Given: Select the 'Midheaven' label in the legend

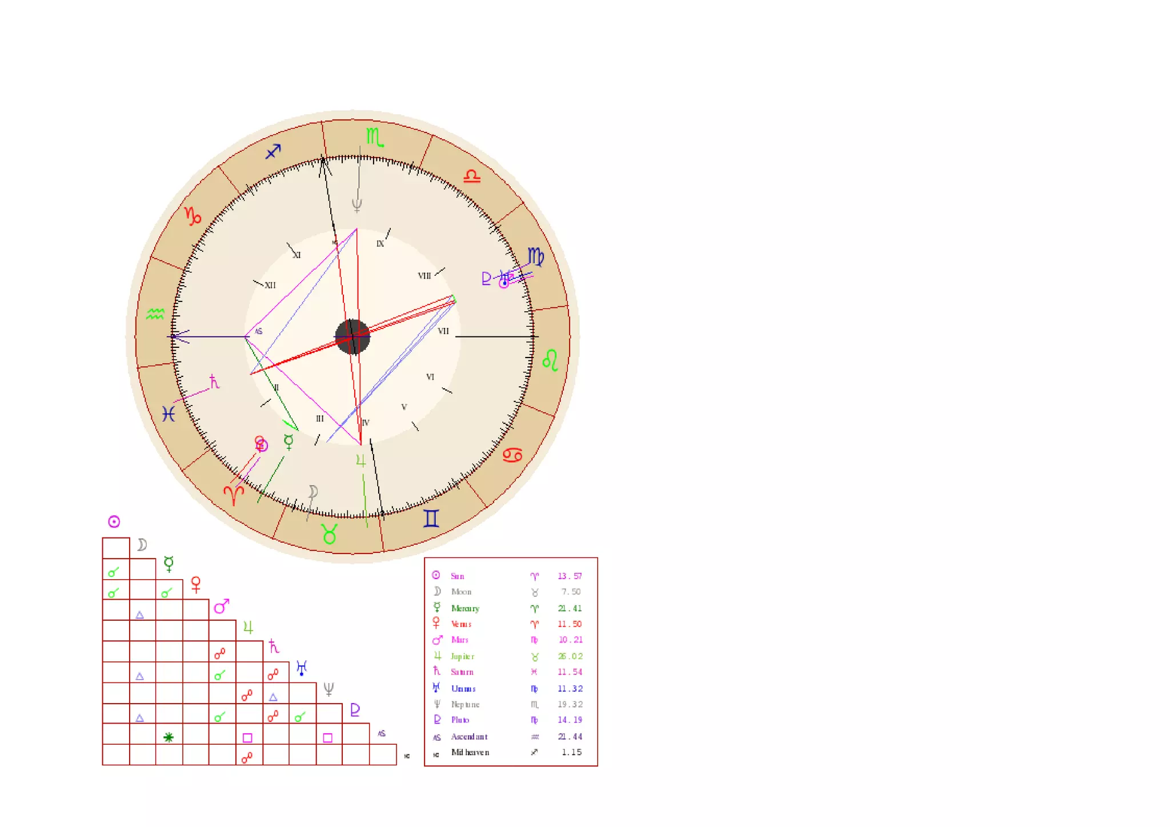Looking at the screenshot, I should (470, 752).
